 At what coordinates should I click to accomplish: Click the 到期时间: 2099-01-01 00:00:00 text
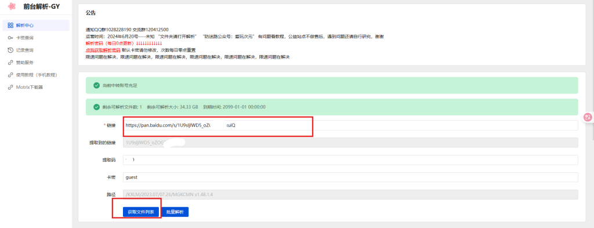click(234, 107)
